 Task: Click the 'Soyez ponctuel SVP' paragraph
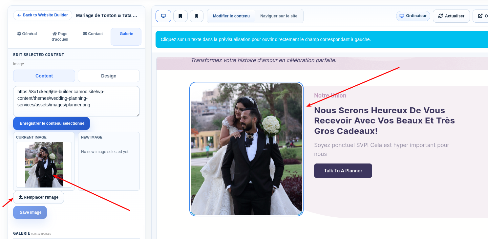[x=382, y=149]
